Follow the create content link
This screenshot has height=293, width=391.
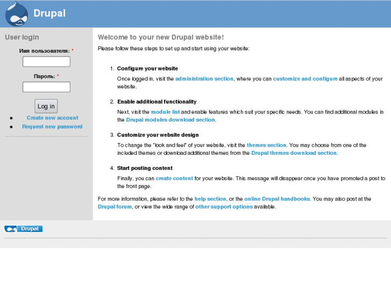174,178
